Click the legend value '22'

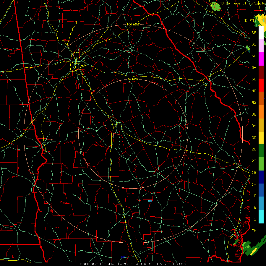[254, 161]
